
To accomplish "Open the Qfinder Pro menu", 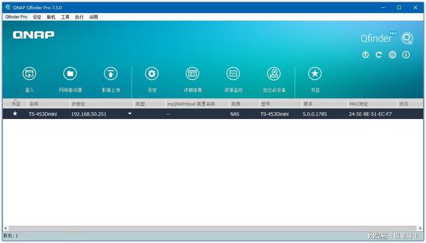I will click(x=16, y=17).
